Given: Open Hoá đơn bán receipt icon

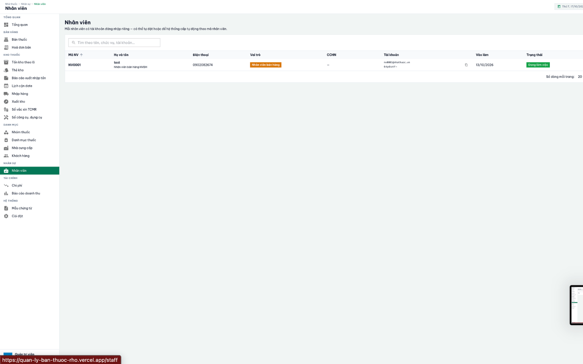Looking at the screenshot, I should [x=6, y=47].
